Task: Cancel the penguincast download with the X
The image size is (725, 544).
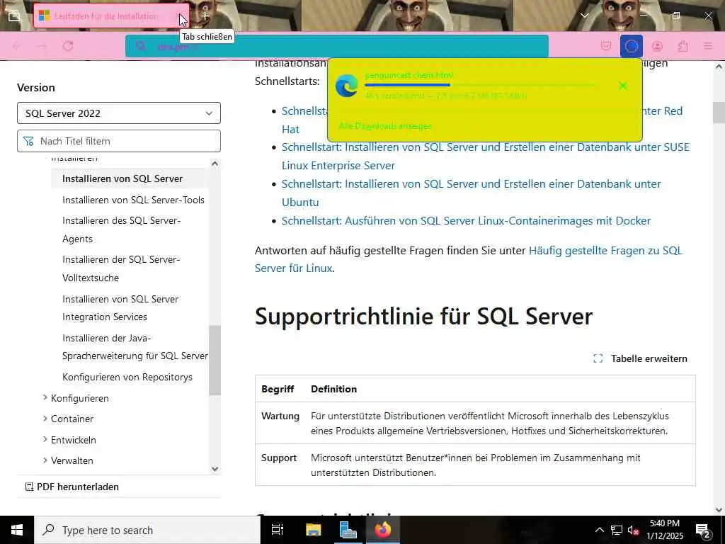Action: tap(623, 86)
